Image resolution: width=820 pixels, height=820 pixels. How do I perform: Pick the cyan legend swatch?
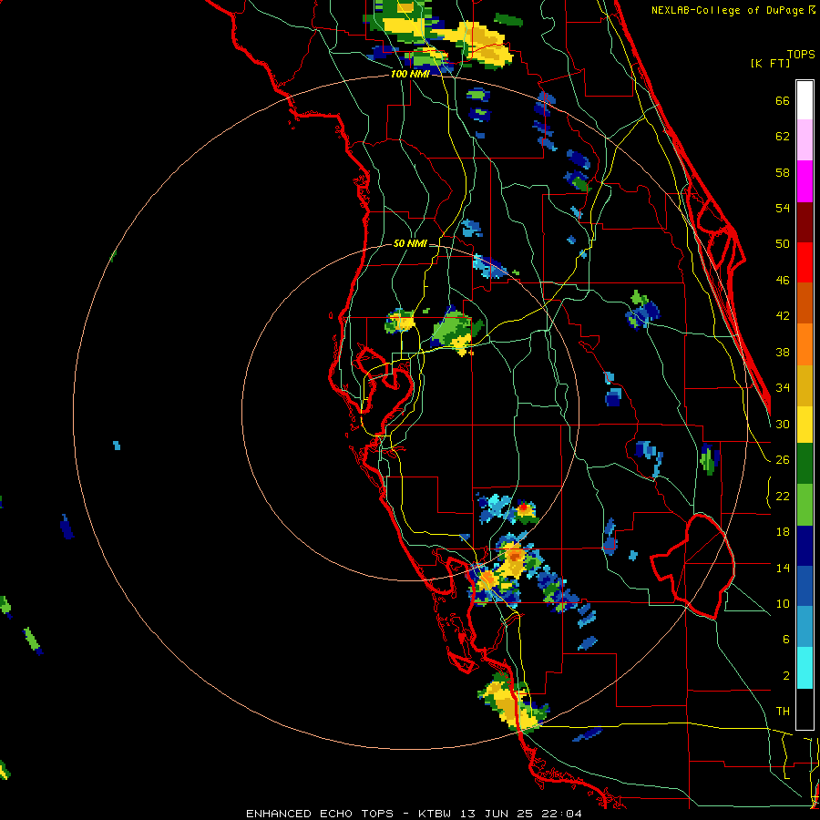pos(805,668)
